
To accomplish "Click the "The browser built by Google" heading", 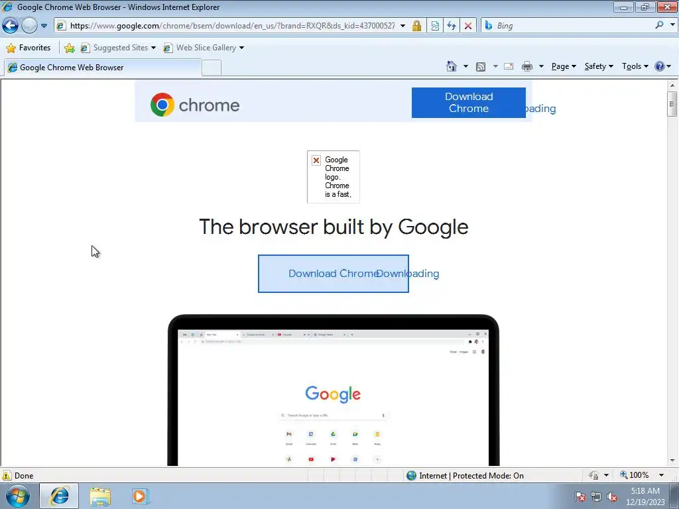I will click(x=334, y=227).
